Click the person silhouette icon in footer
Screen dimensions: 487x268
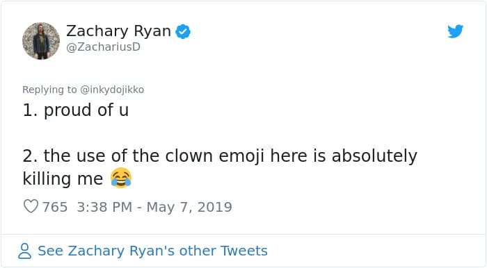[x=24, y=251]
